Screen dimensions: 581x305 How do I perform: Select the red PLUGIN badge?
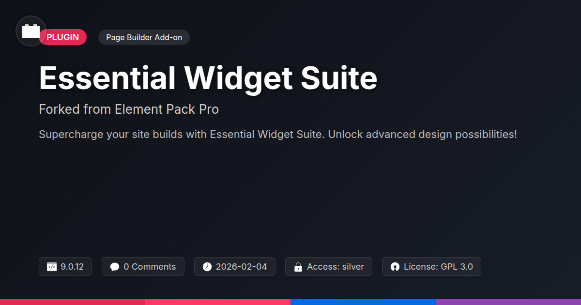click(x=63, y=37)
